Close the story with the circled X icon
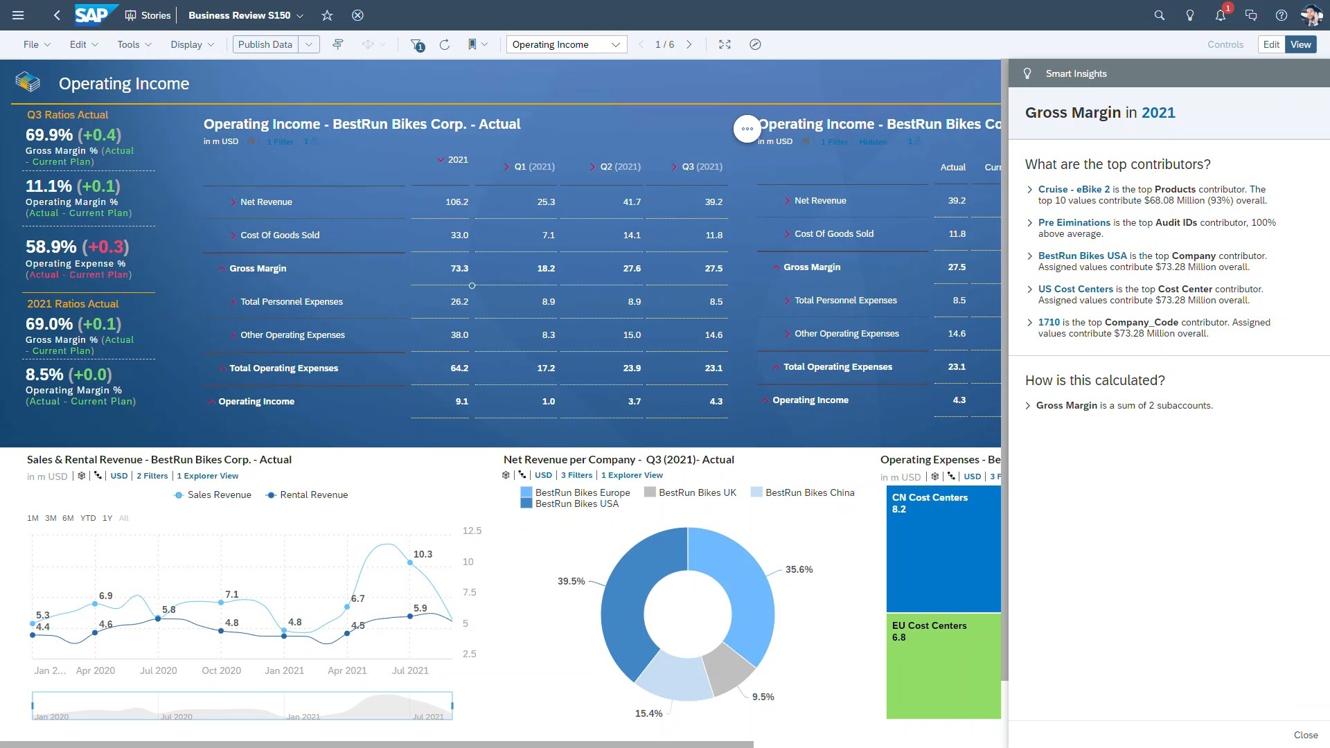This screenshot has width=1330, height=748. (357, 15)
